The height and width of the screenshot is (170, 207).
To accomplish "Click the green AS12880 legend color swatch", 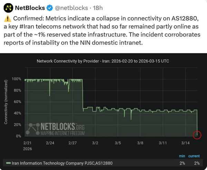I will [x=9, y=163].
